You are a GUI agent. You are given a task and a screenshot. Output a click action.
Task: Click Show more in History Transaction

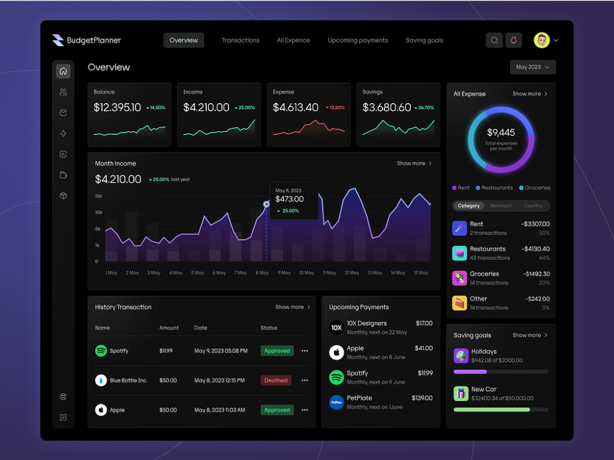tap(292, 307)
